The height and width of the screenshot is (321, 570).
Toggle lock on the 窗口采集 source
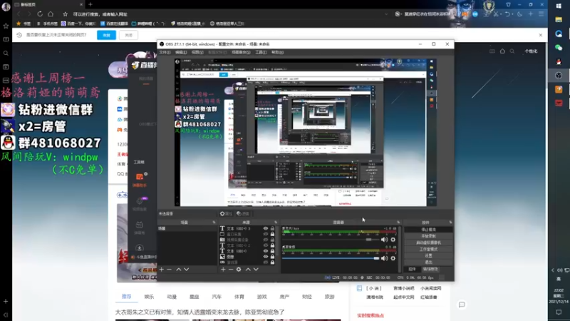pos(272,234)
